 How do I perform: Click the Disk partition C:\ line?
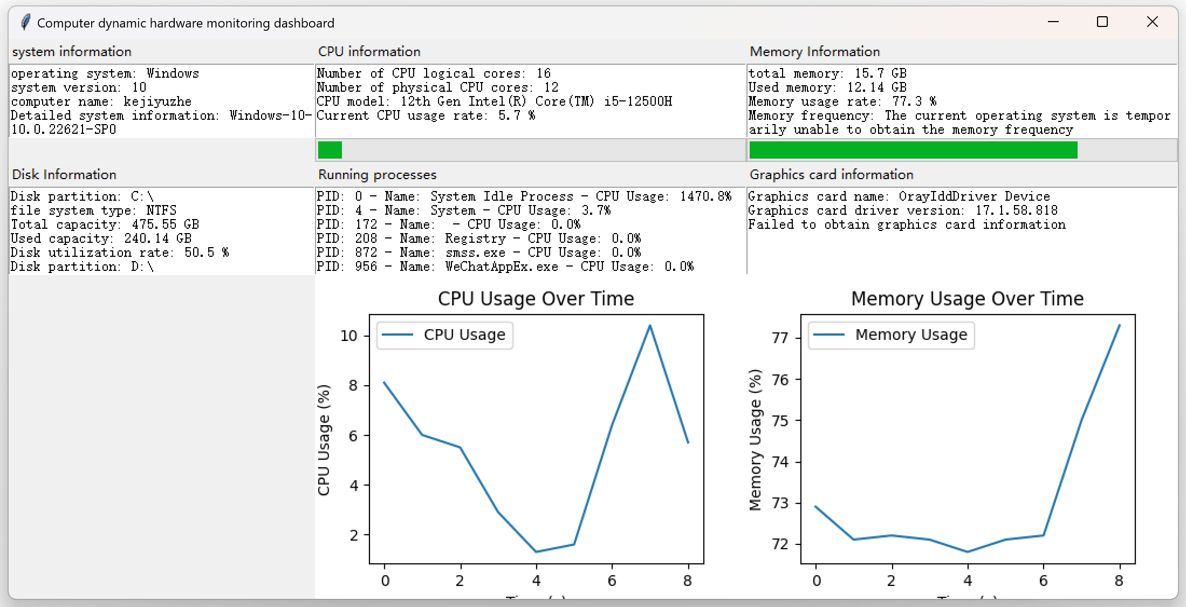pos(82,196)
